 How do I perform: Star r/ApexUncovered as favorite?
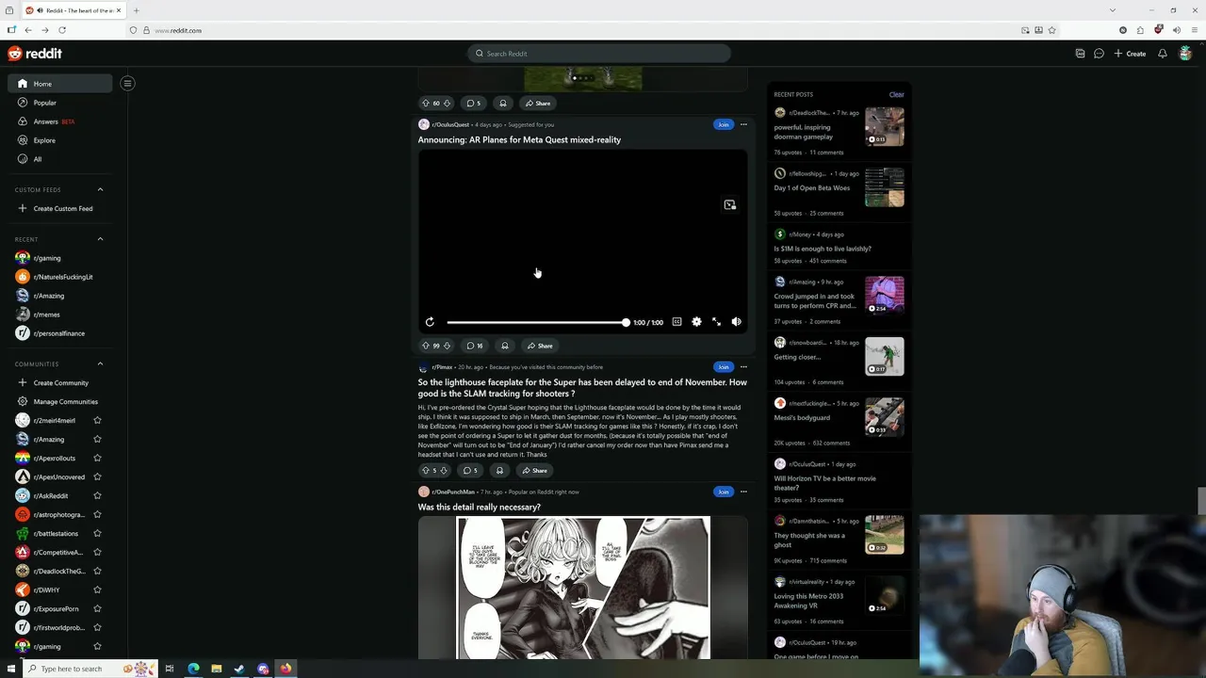coord(97,476)
